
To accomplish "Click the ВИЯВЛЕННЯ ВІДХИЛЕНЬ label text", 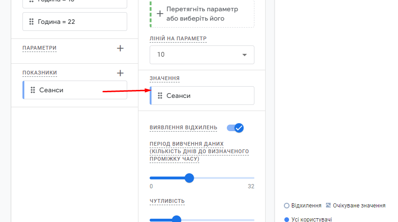I will pyautogui.click(x=183, y=127).
